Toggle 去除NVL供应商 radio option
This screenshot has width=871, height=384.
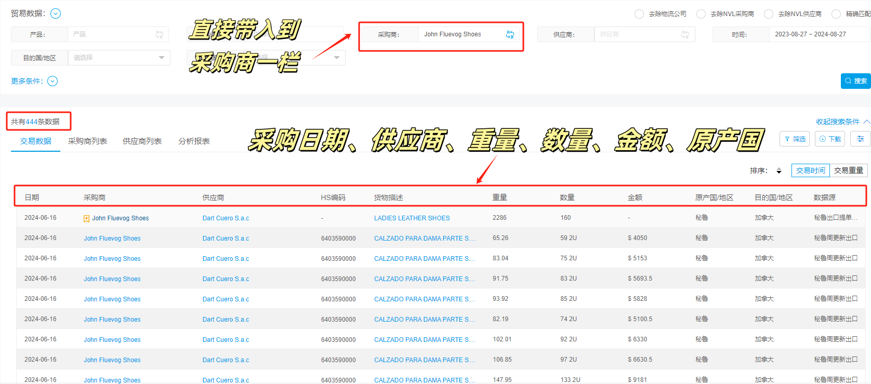(x=769, y=14)
